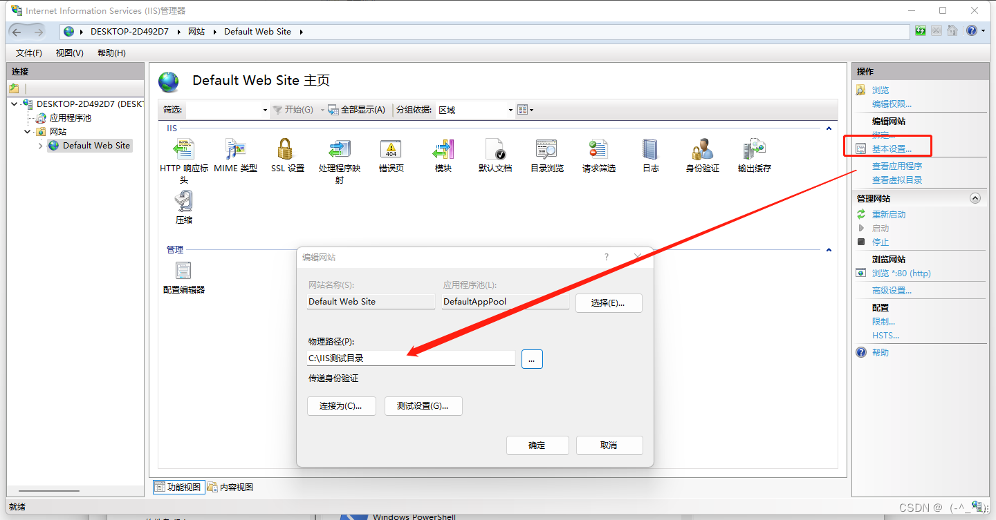This screenshot has height=520, width=996.
Task: Open the 分组依据 区域 dropdown
Action: tap(510, 110)
